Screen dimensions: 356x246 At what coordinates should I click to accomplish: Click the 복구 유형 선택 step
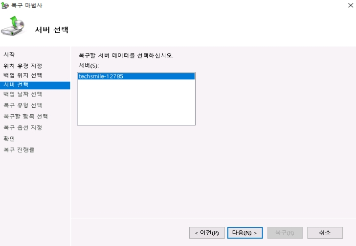[22, 105]
